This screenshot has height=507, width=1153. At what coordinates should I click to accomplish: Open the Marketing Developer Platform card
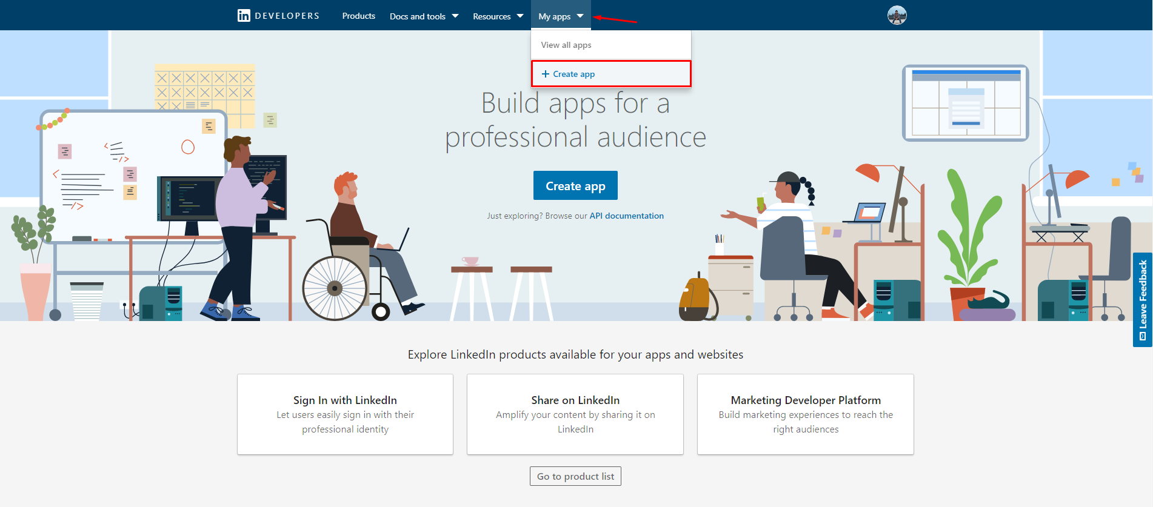pyautogui.click(x=806, y=414)
